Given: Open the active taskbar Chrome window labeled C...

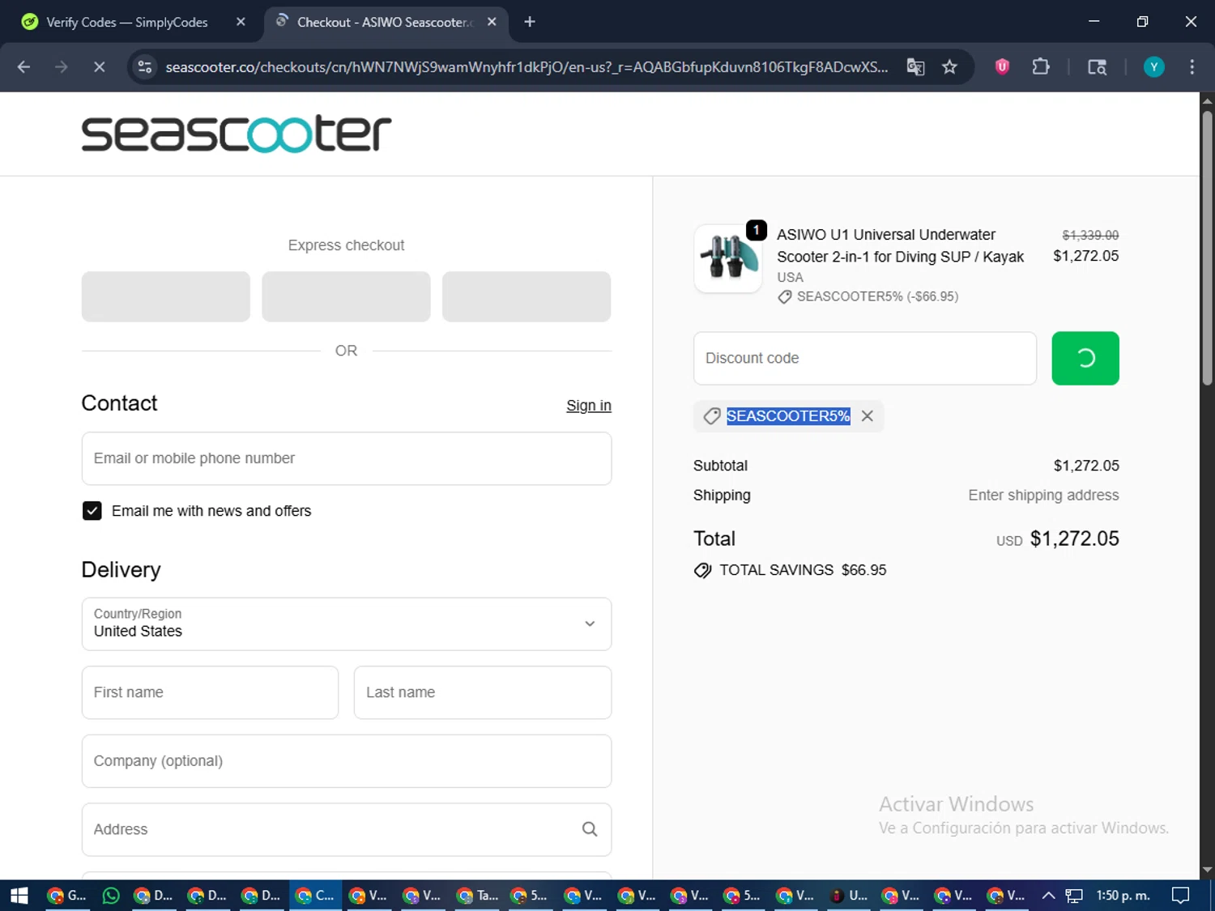Looking at the screenshot, I should tap(315, 895).
